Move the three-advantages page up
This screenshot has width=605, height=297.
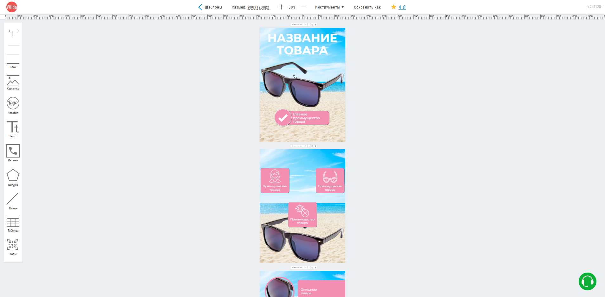point(306,146)
